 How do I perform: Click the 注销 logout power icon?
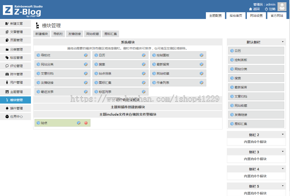pyautogui.click(x=266, y=9)
